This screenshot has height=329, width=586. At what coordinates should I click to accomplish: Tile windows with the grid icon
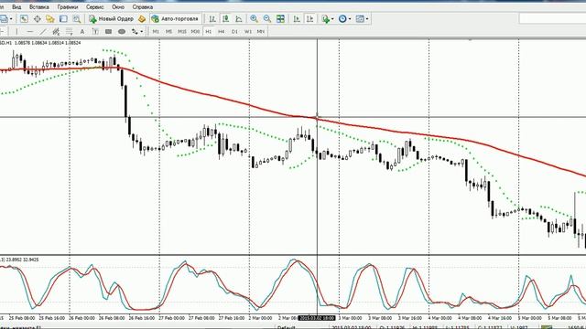(280, 18)
